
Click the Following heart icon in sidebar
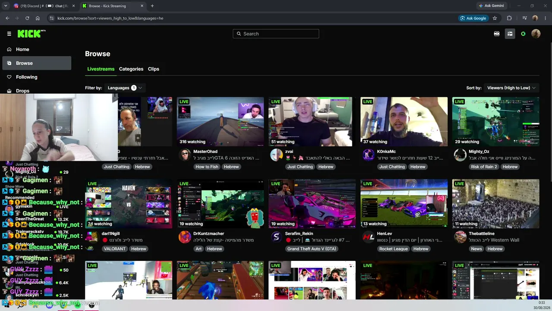[9, 77]
